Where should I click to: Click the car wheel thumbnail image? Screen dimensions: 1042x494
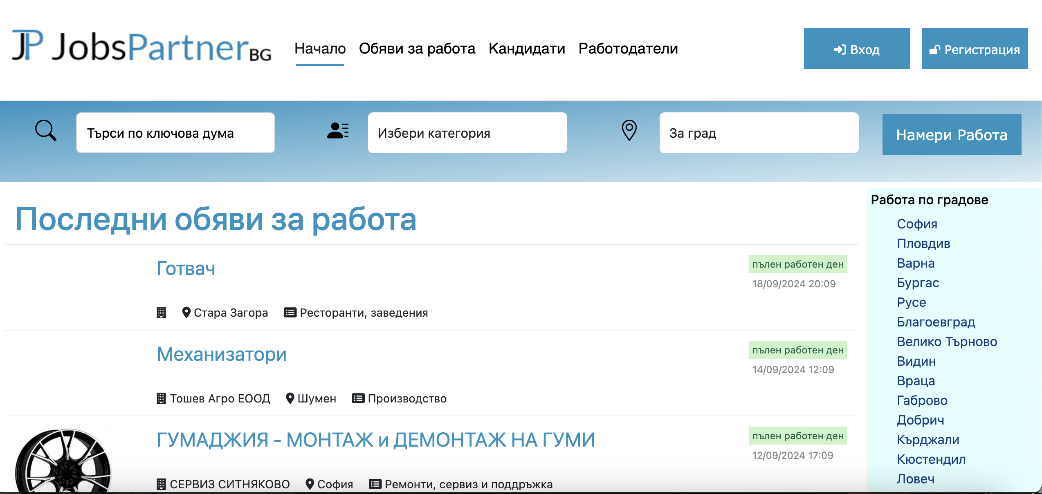(x=63, y=461)
